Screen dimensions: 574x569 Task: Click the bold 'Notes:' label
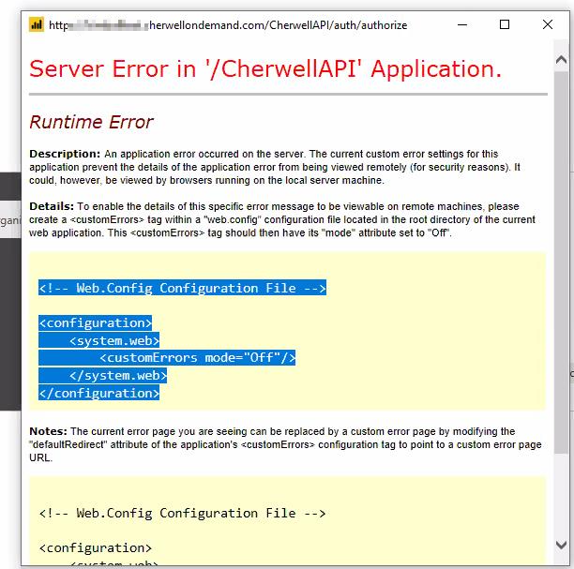click(x=49, y=429)
